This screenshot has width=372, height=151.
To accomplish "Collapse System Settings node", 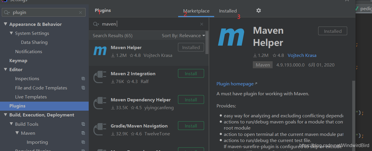I will click(x=11, y=33).
